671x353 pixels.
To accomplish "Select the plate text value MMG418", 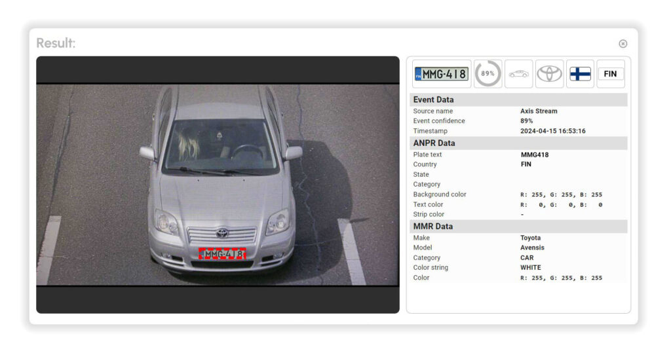I will 535,155.
